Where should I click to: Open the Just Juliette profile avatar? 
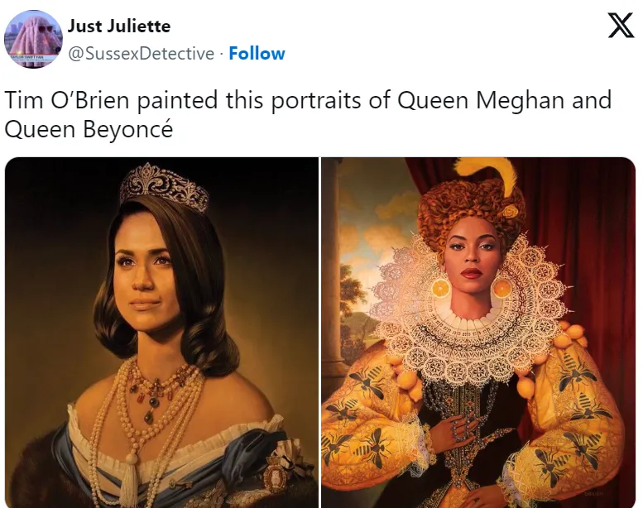(33, 40)
